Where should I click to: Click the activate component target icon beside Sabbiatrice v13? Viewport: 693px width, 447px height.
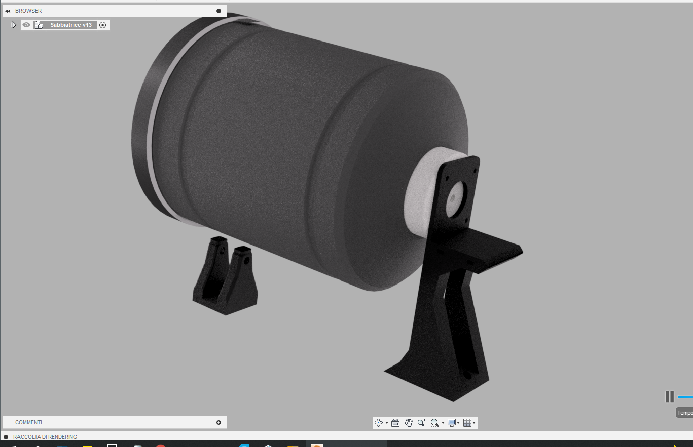[x=103, y=24]
